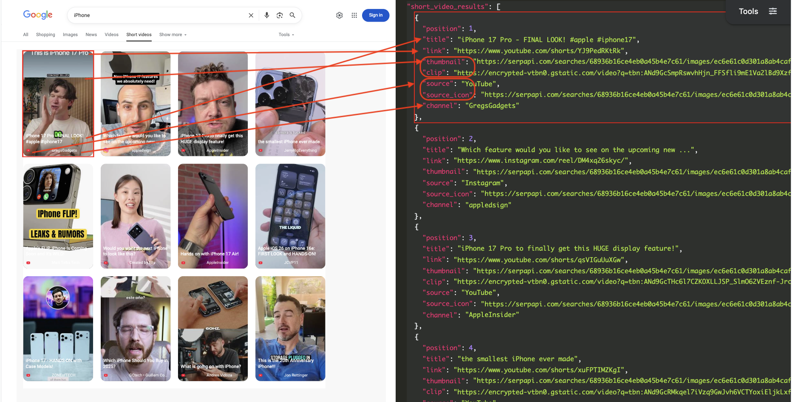The width and height of the screenshot is (793, 402).
Task: Expand the Show more dropdown
Action: pyautogui.click(x=173, y=35)
